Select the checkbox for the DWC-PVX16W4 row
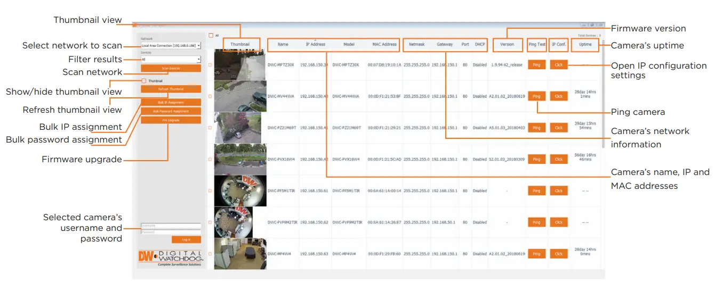The image size is (715, 283). coord(210,159)
